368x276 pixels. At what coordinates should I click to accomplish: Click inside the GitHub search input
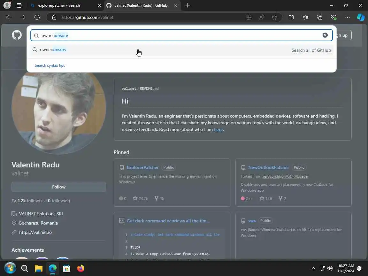click(x=181, y=35)
